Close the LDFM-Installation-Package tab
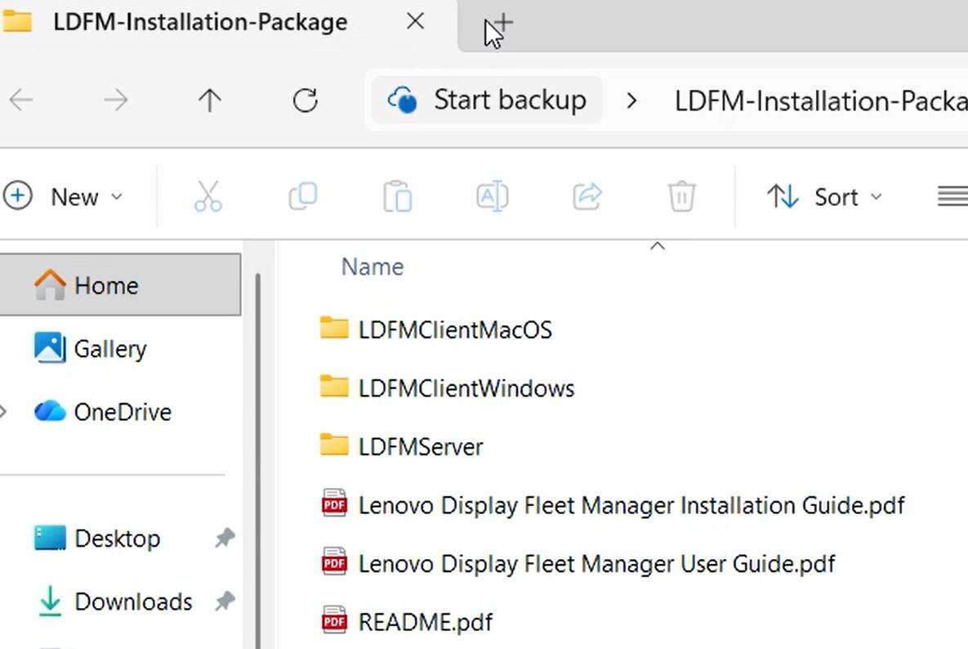The height and width of the screenshot is (649, 968). click(416, 21)
